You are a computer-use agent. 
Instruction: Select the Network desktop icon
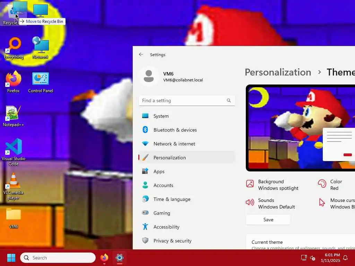pyautogui.click(x=41, y=48)
